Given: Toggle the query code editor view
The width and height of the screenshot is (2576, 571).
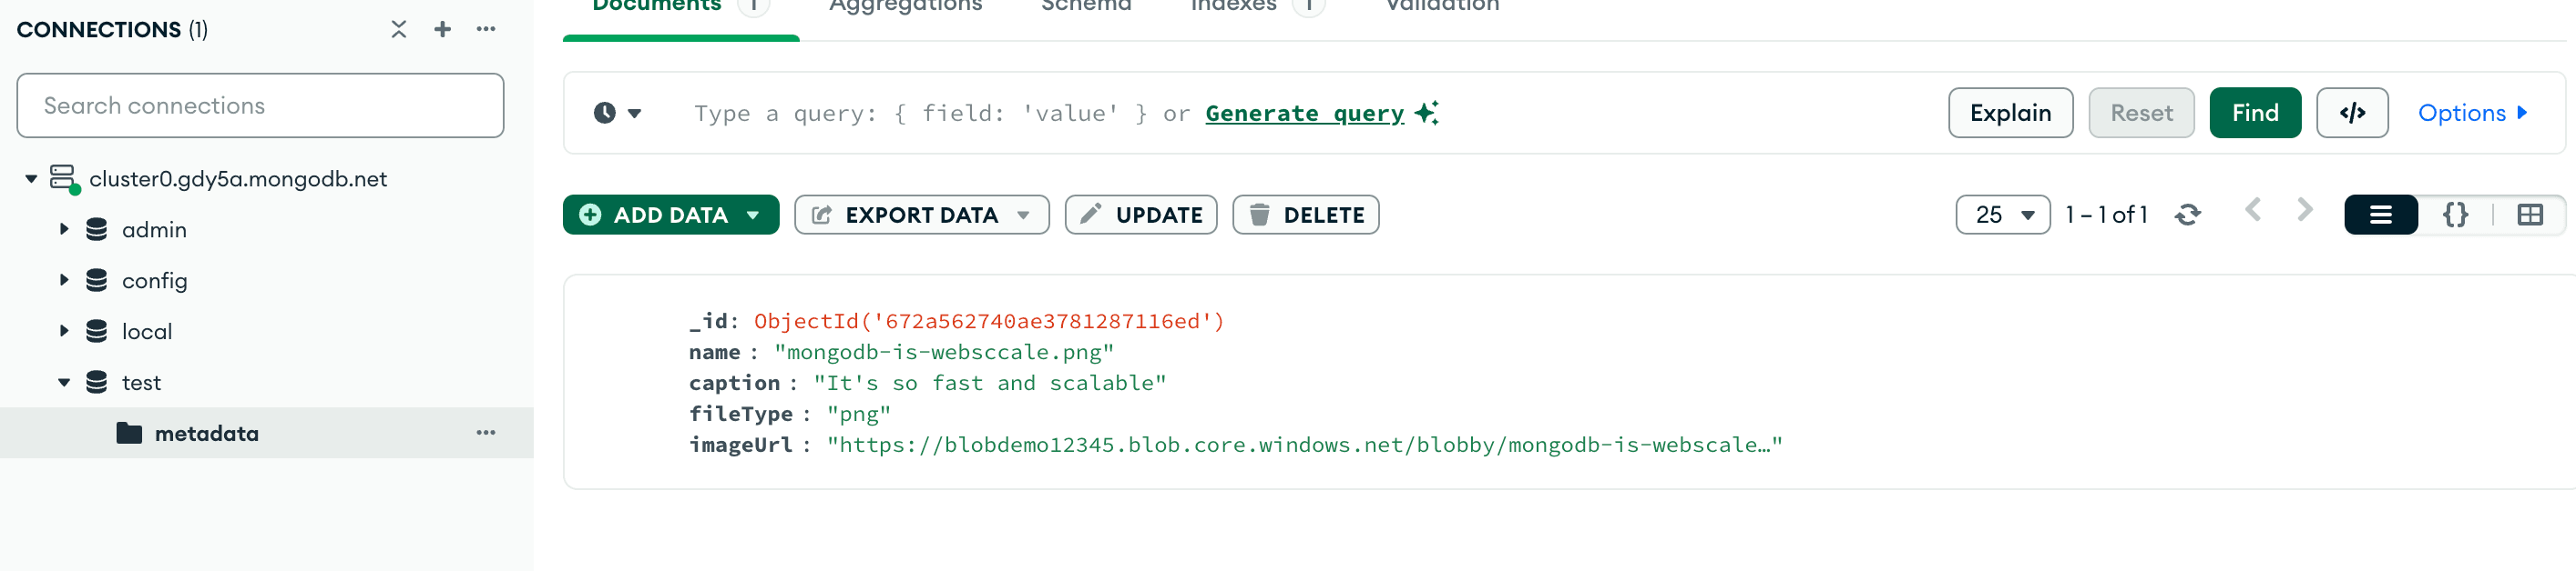Looking at the screenshot, I should point(2352,113).
